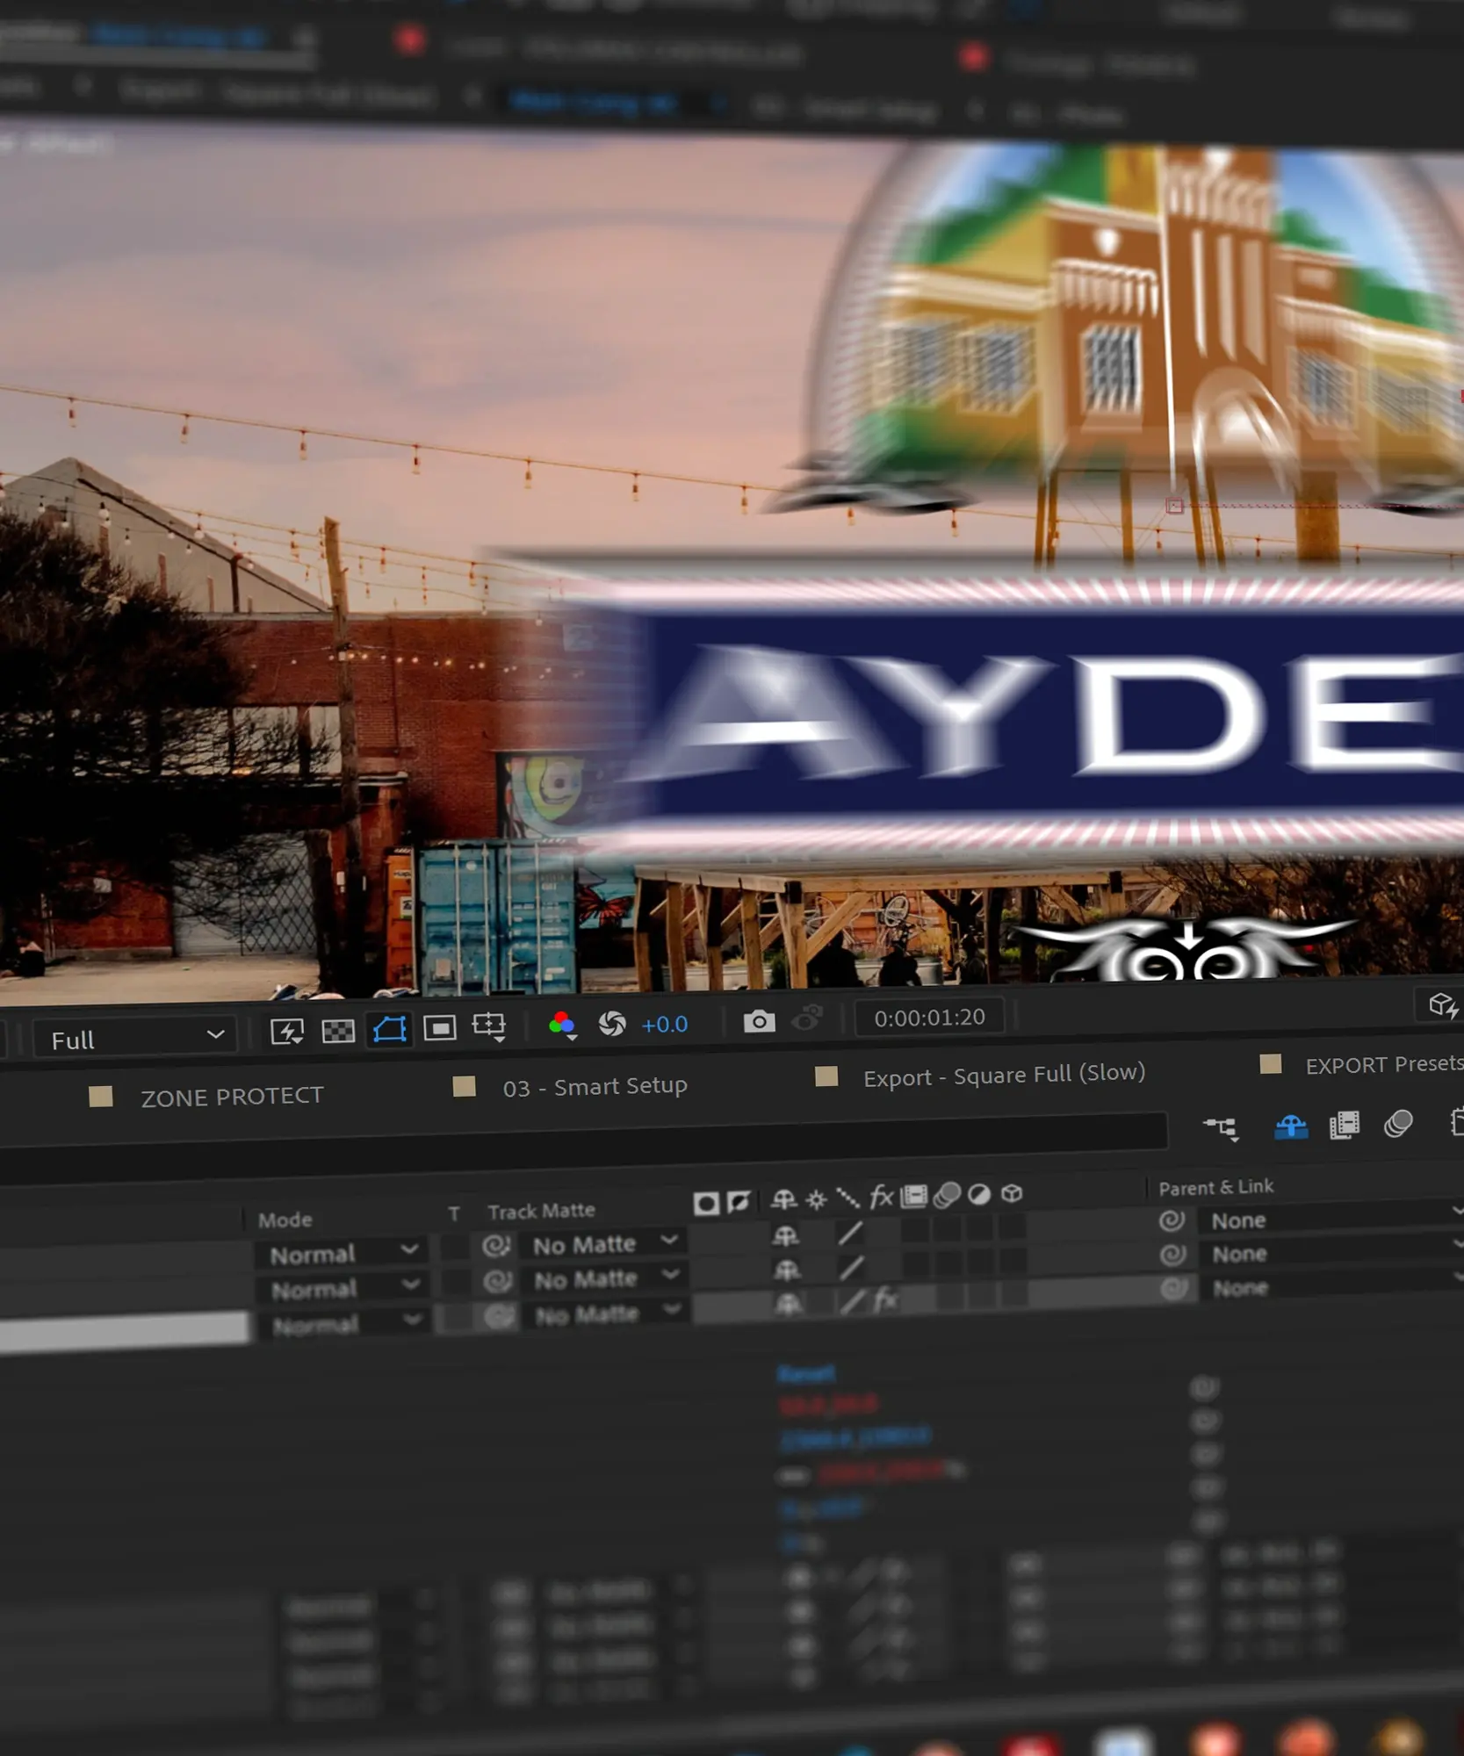This screenshot has width=1464, height=1756.
Task: Click the Mode column header
Action: [x=285, y=1220]
